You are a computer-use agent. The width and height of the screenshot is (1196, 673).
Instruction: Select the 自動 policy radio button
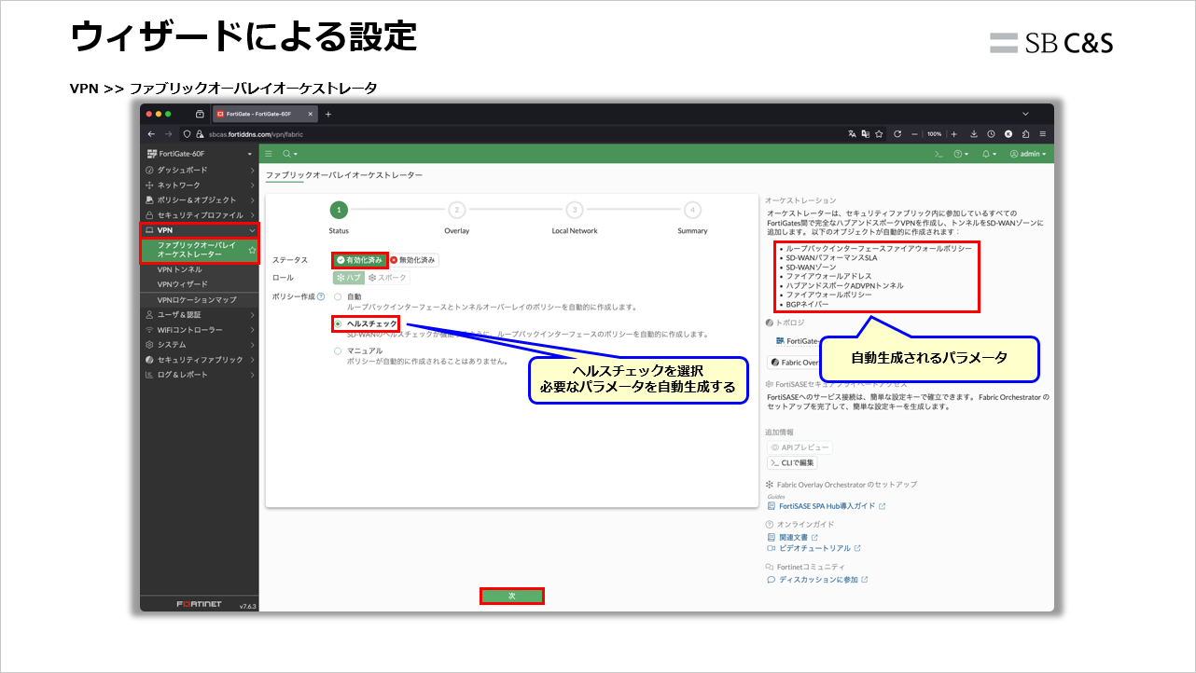[x=338, y=296]
